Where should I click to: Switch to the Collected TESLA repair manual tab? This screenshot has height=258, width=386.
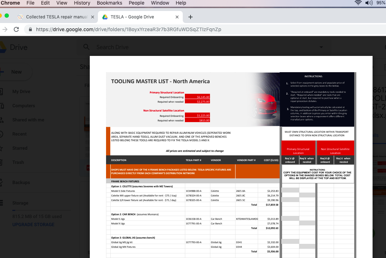pos(56,17)
